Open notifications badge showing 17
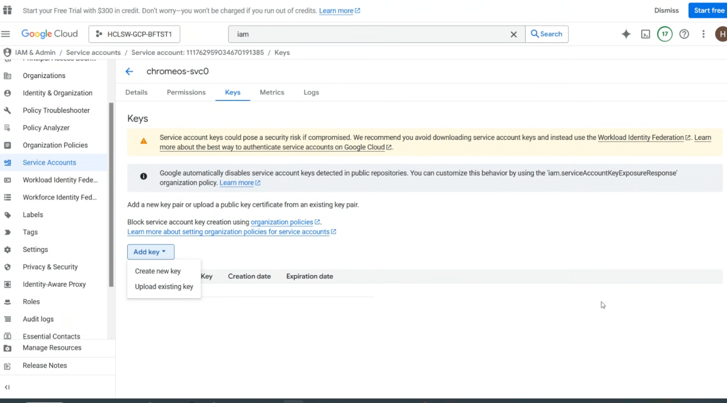 (665, 34)
